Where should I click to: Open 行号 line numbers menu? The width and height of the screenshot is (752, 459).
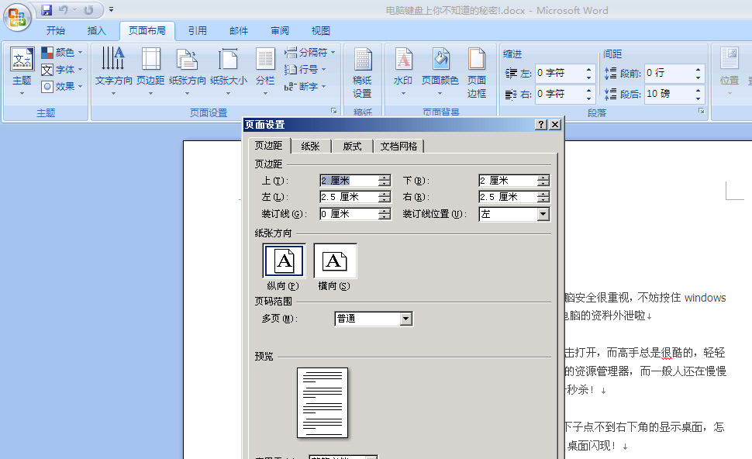305,70
